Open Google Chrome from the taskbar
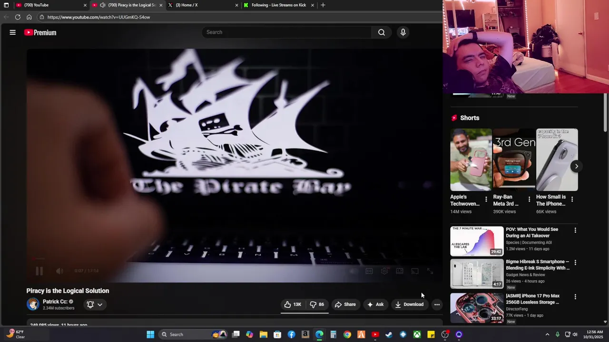The width and height of the screenshot is (609, 342). [347, 334]
